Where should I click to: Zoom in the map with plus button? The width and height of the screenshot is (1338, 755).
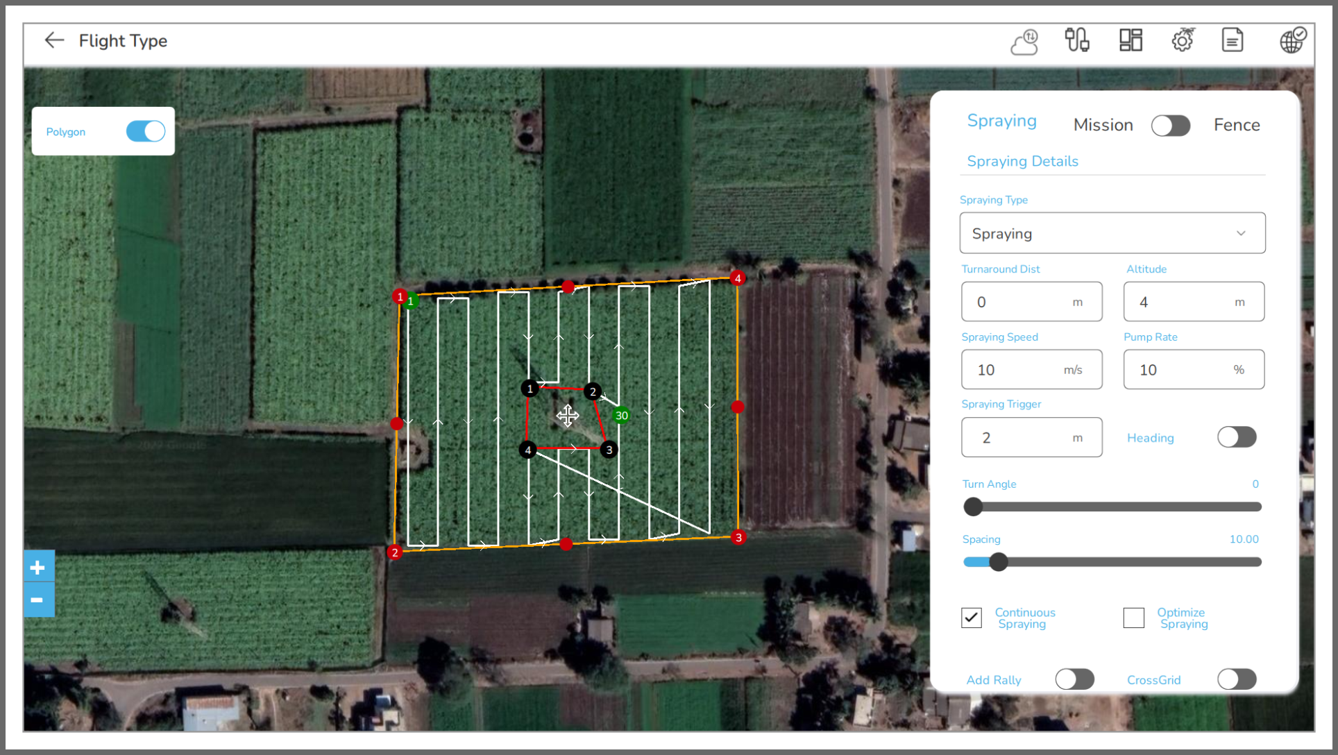[38, 568]
